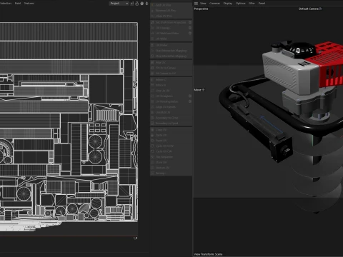Open the viewport Panel menu
This screenshot has height=257, width=343.
tap(262, 4)
